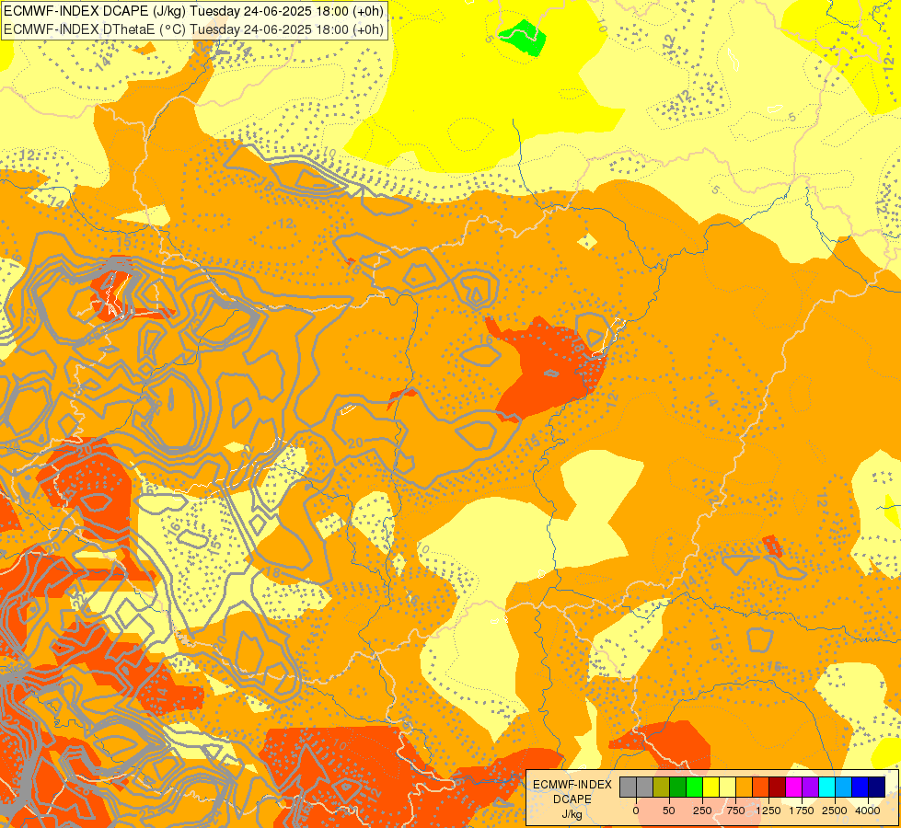
Task: Click the legend value 1250
Action: 768,811
